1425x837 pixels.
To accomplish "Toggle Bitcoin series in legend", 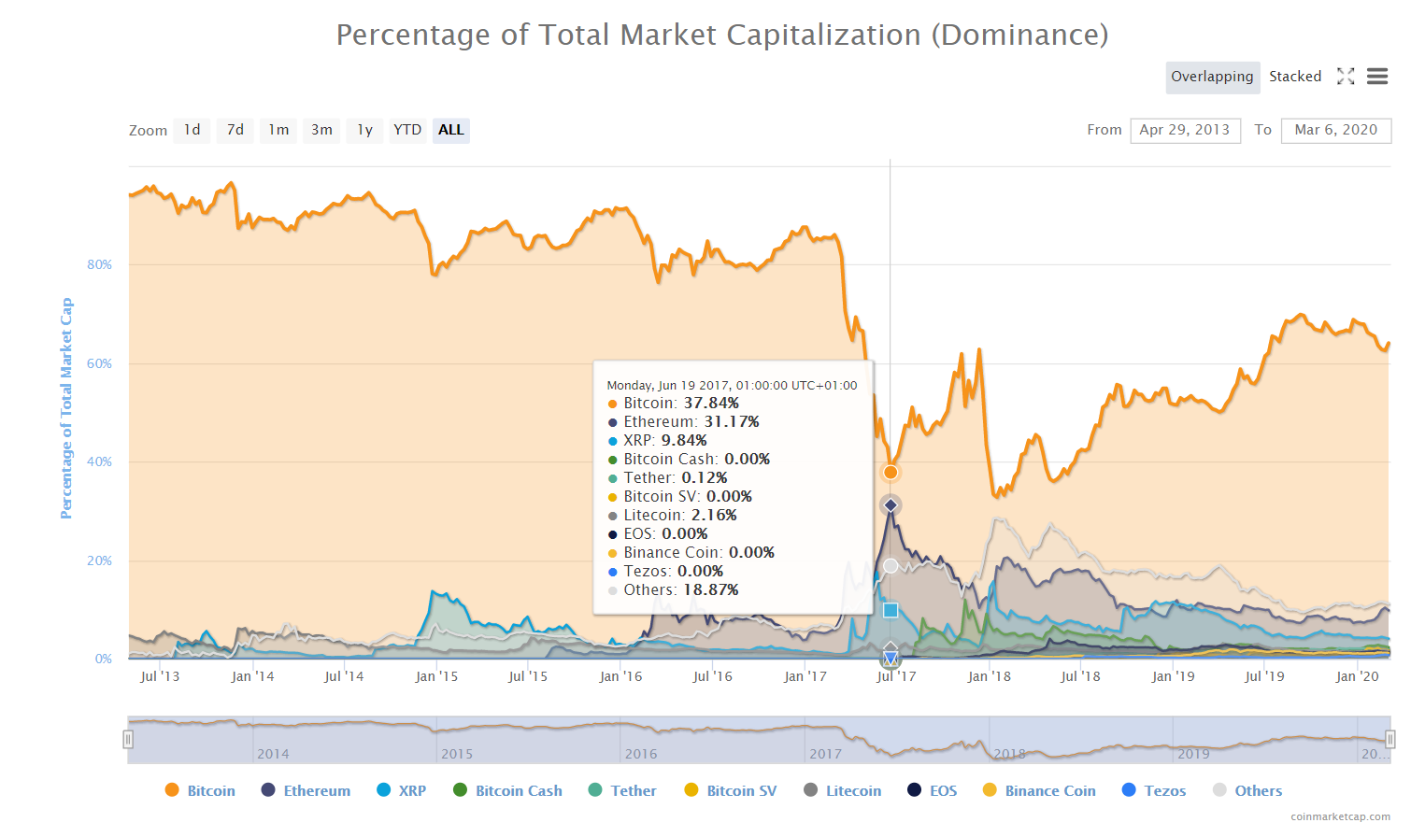I will pyautogui.click(x=200, y=790).
